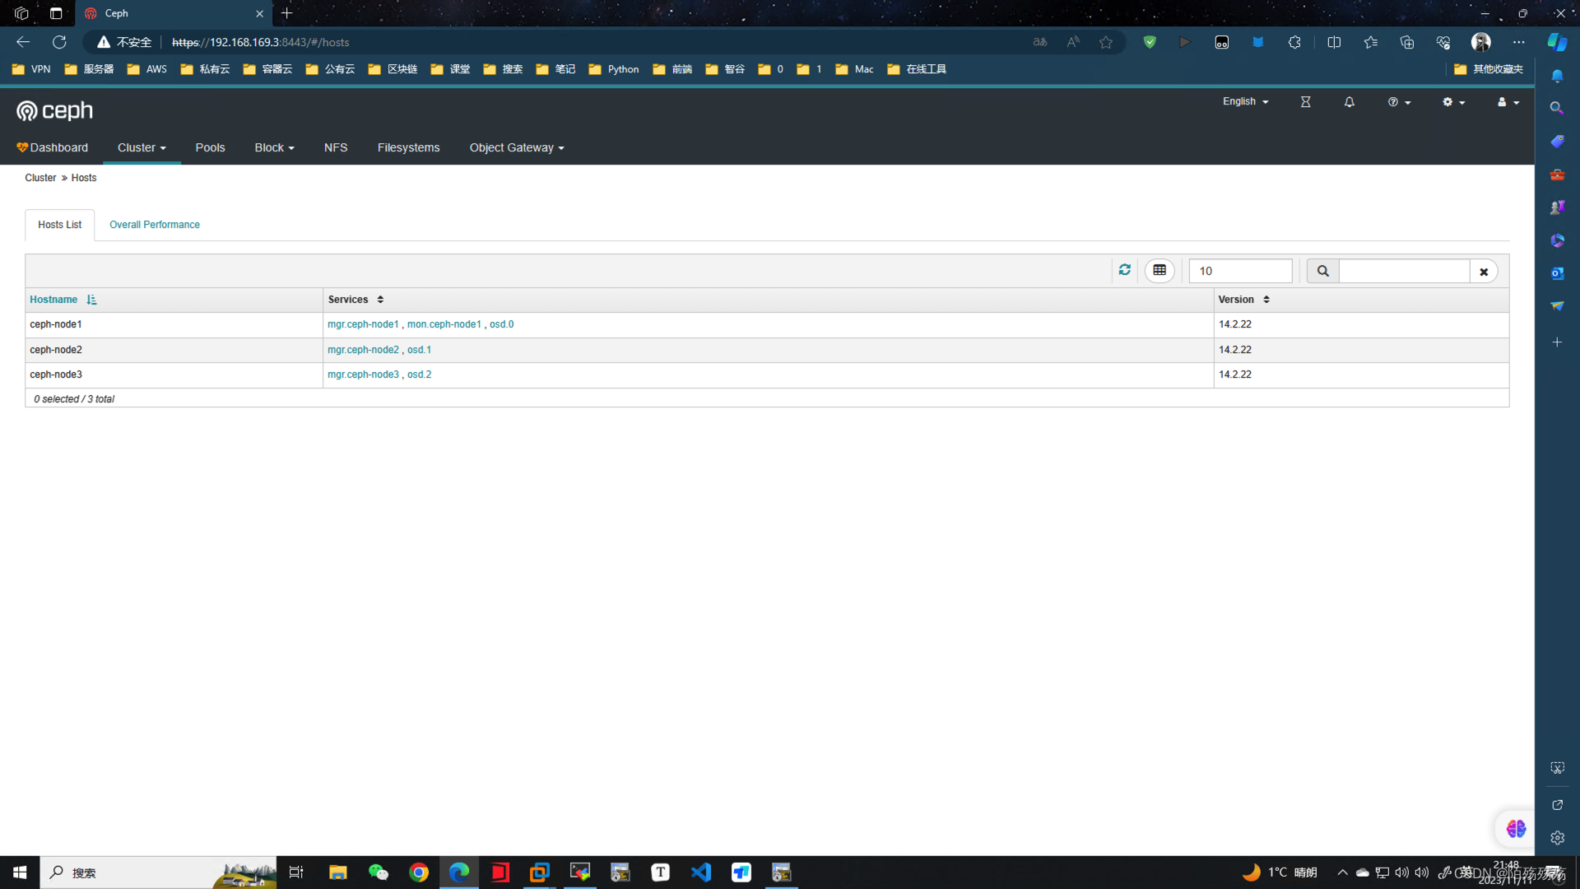Image resolution: width=1580 pixels, height=889 pixels.
Task: Click the rows-per-page number field
Action: pos(1239,271)
